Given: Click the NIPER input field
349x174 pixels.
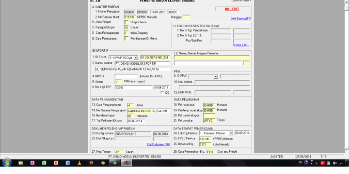Looking at the screenshot, I should (126, 76).
